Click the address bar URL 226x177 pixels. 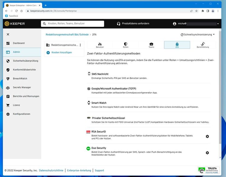point(53,11)
